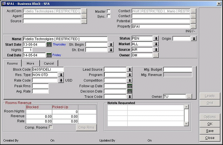Switch to the More tab
The width and height of the screenshot is (223, 145).
point(30,63)
